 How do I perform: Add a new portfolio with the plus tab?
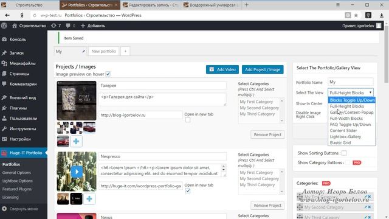pos(125,51)
